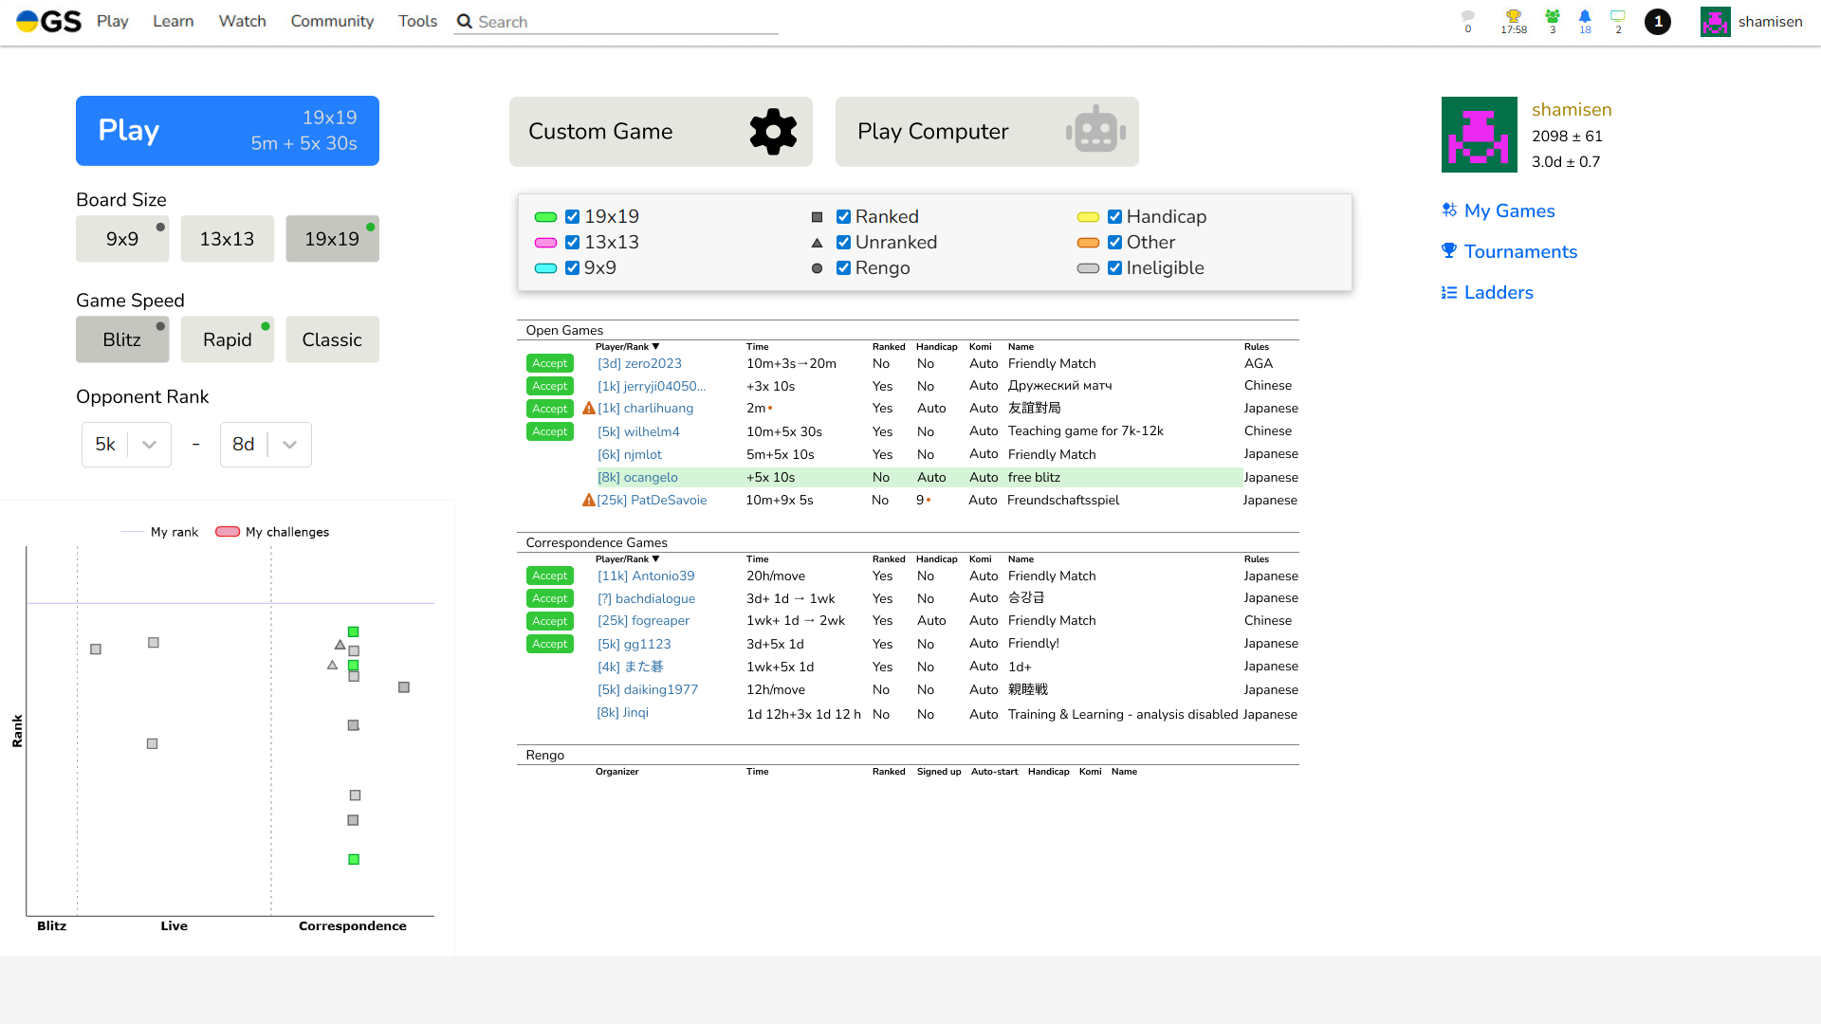The image size is (1821, 1024).
Task: Click the orange Other color legend swatch
Action: pos(1088,243)
